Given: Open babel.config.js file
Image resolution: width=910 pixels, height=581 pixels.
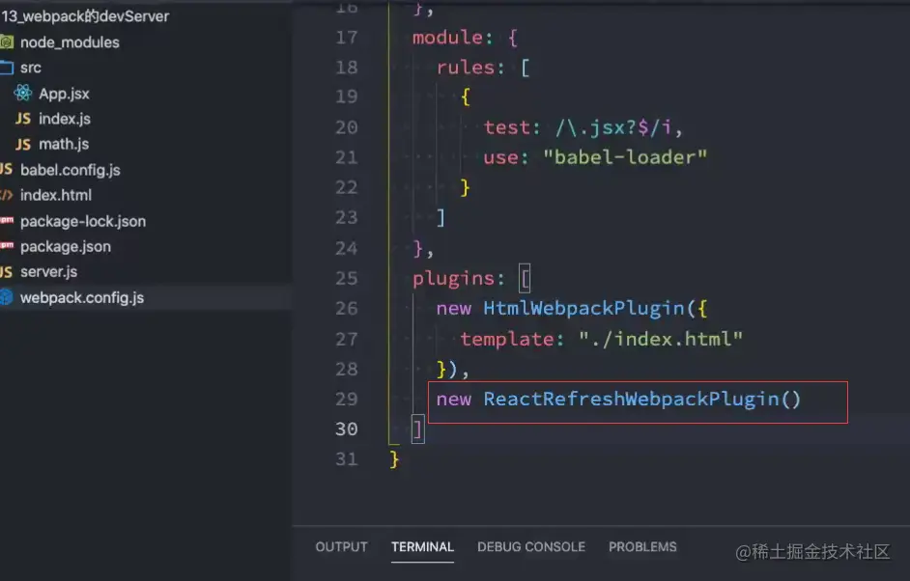Looking at the screenshot, I should pyautogui.click(x=71, y=170).
